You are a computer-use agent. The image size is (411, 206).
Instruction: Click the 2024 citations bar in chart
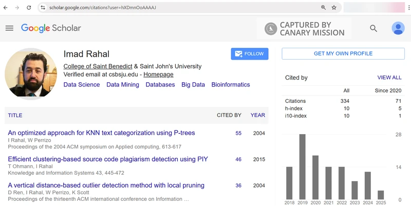(x=368, y=185)
